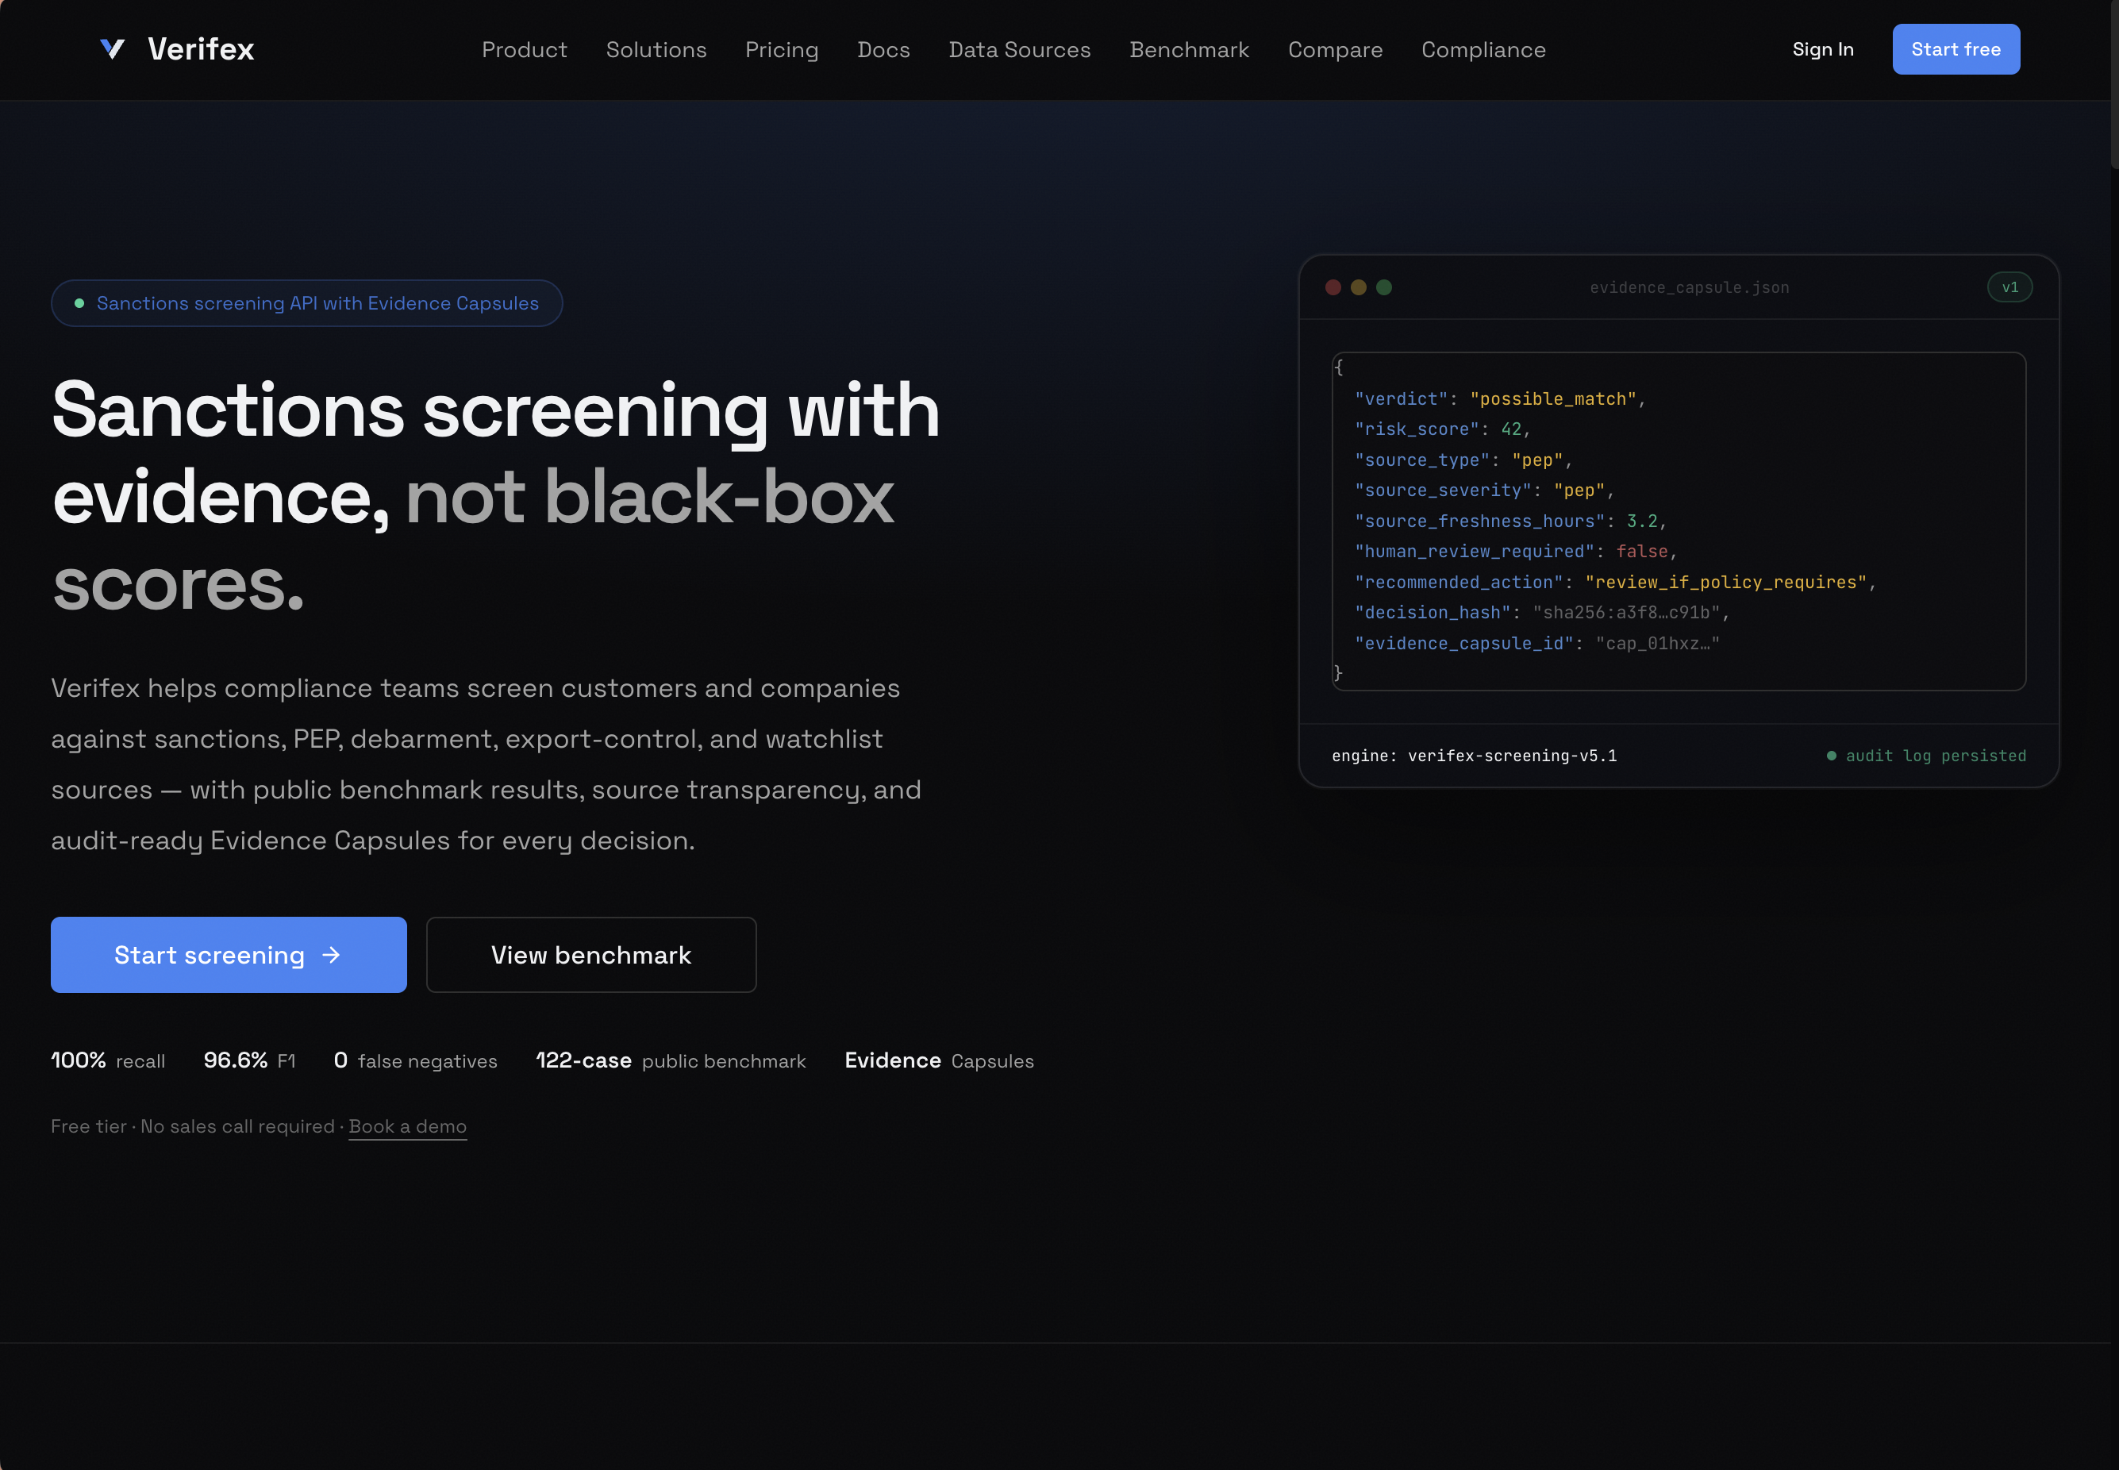Click the Sanctions screening API badge

[x=306, y=303]
